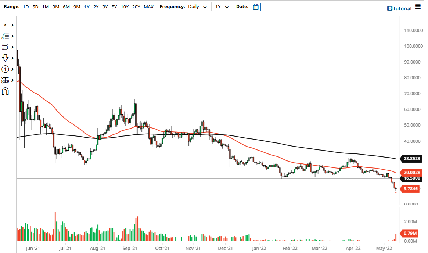Open the Frequency Daily dropdown

[197, 7]
